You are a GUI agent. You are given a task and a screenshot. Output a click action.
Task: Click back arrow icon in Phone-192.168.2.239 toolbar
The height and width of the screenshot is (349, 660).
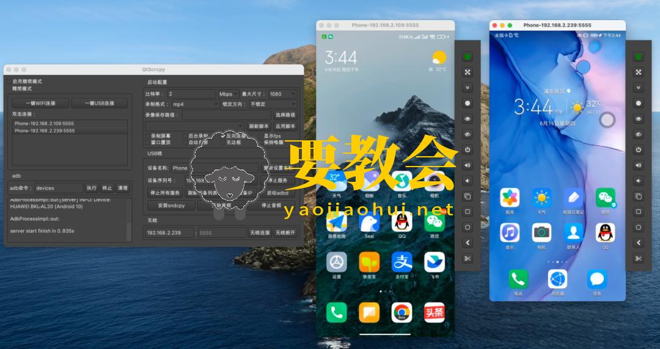(639, 243)
